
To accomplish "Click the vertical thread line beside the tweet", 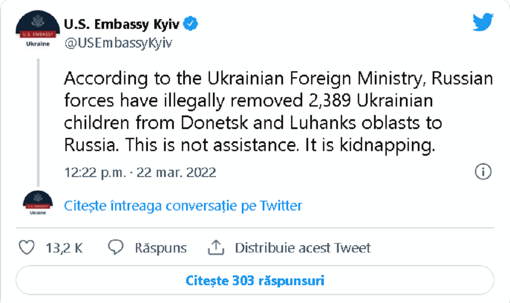I will [x=38, y=123].
